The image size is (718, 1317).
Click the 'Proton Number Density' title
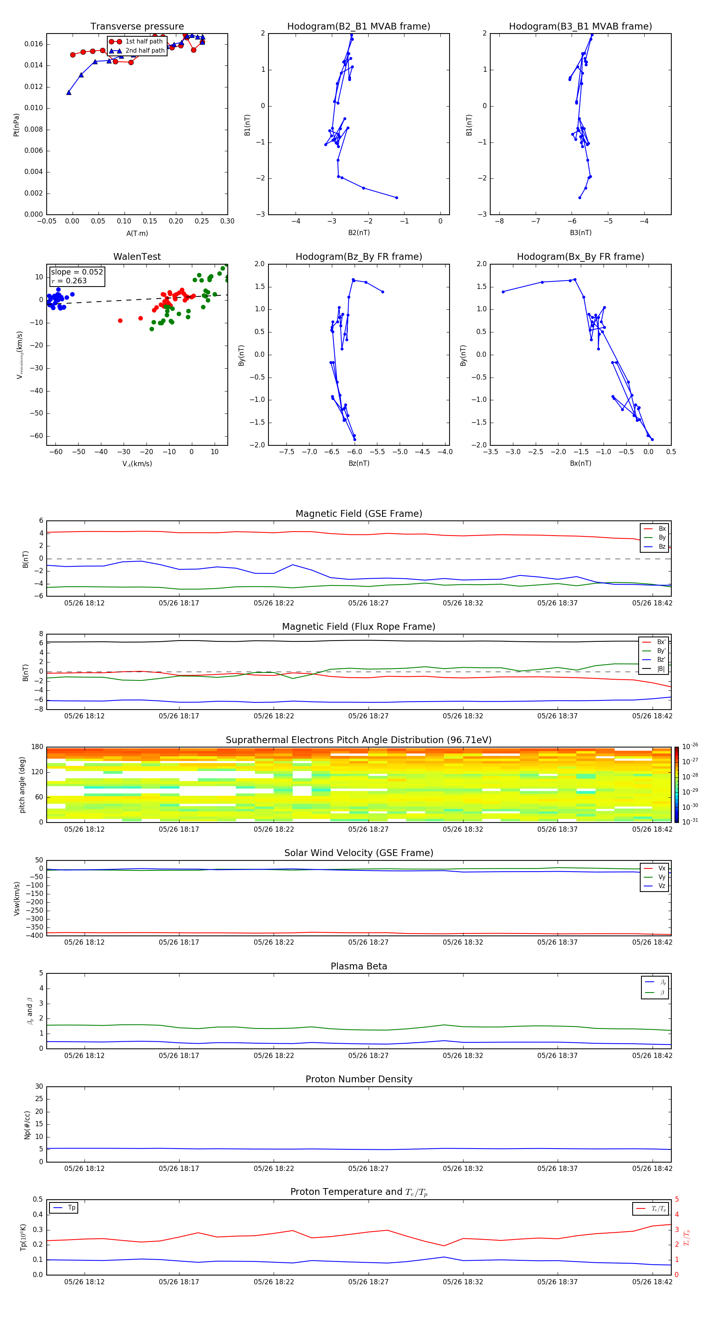[x=359, y=1079]
